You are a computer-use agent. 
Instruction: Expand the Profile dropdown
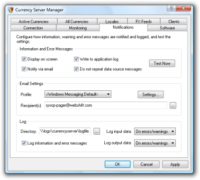coord(78,94)
